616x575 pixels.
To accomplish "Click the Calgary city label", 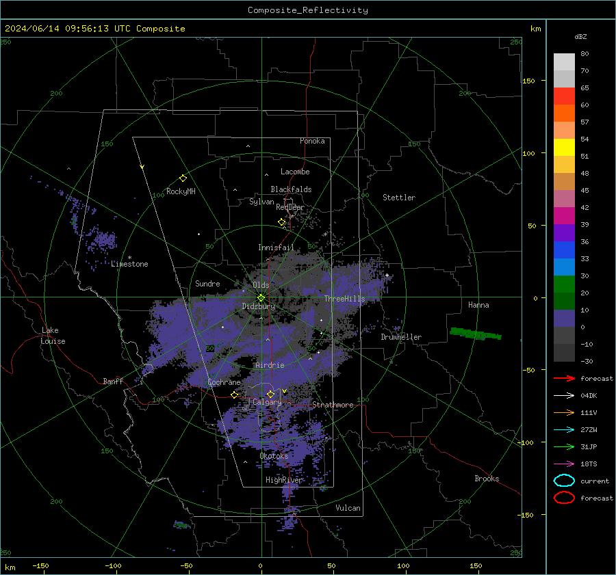I will tap(267, 402).
